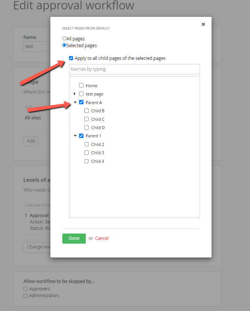Check the test page checkbox

coord(81,94)
